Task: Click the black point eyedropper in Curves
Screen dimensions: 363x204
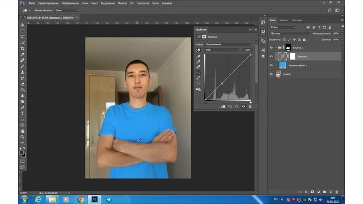Action: pos(199,56)
